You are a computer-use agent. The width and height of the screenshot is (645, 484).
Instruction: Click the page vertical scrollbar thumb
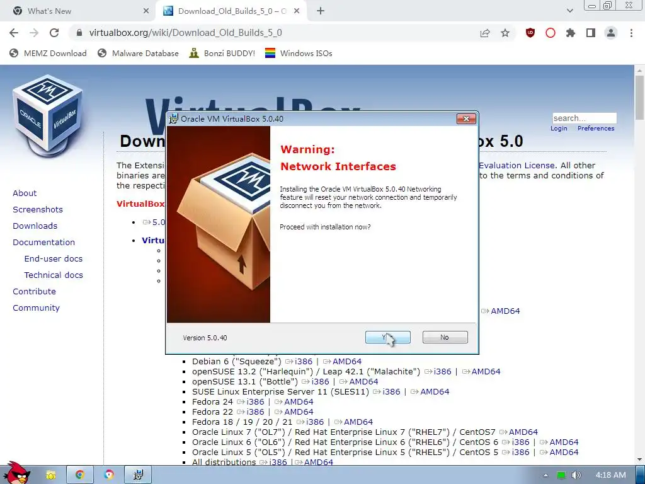pyautogui.click(x=639, y=97)
